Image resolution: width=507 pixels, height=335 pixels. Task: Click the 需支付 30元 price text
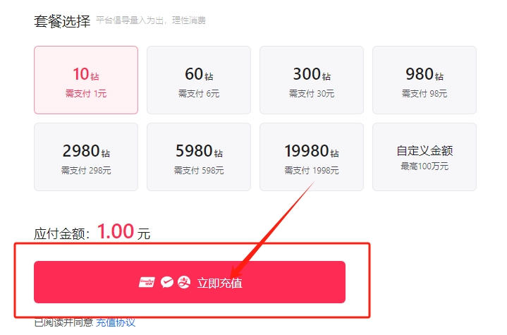click(x=312, y=94)
